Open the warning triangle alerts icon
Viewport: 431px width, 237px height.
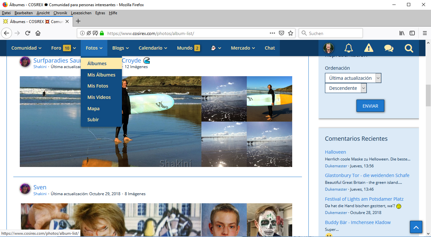pyautogui.click(x=368, y=48)
